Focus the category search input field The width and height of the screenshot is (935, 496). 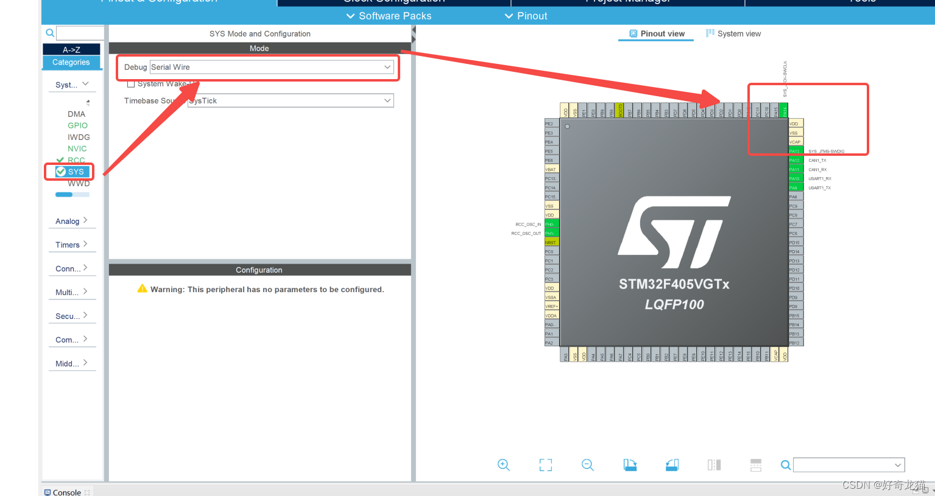(x=80, y=33)
